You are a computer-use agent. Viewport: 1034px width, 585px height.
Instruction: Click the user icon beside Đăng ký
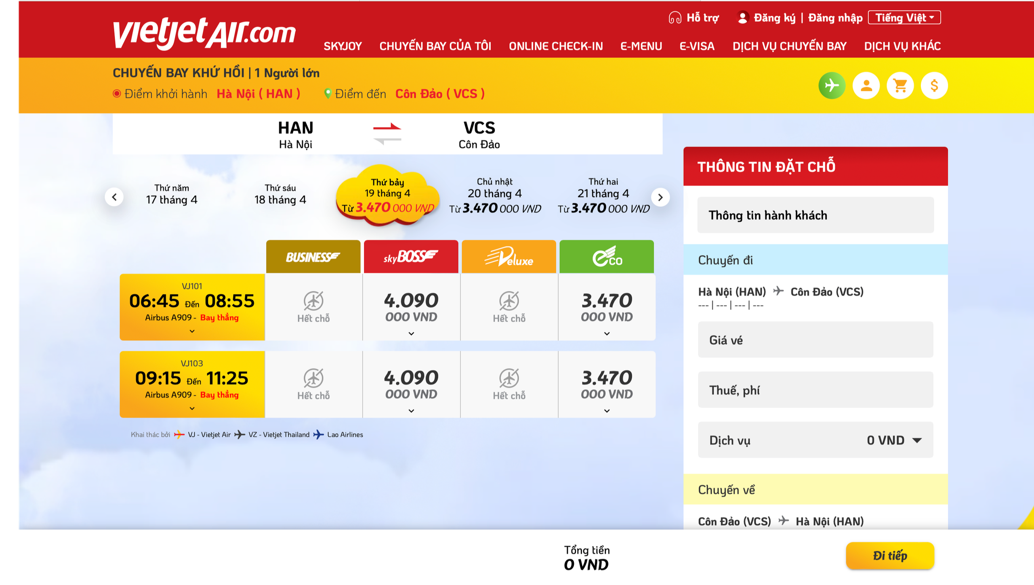point(742,18)
